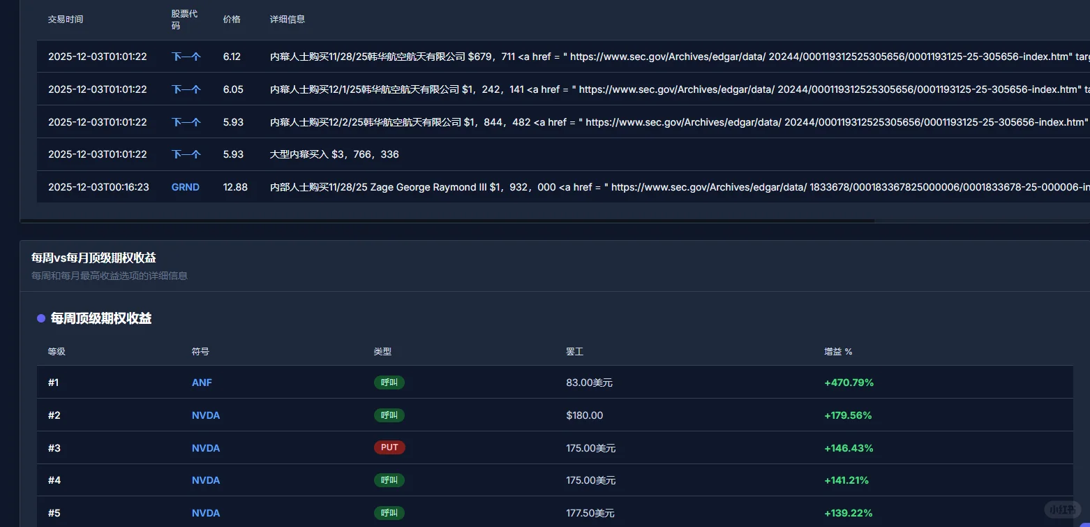Viewport: 1090px width, 527px height.
Task: Open the 下一个 link in the 大型内幕买入 row
Action: click(186, 154)
